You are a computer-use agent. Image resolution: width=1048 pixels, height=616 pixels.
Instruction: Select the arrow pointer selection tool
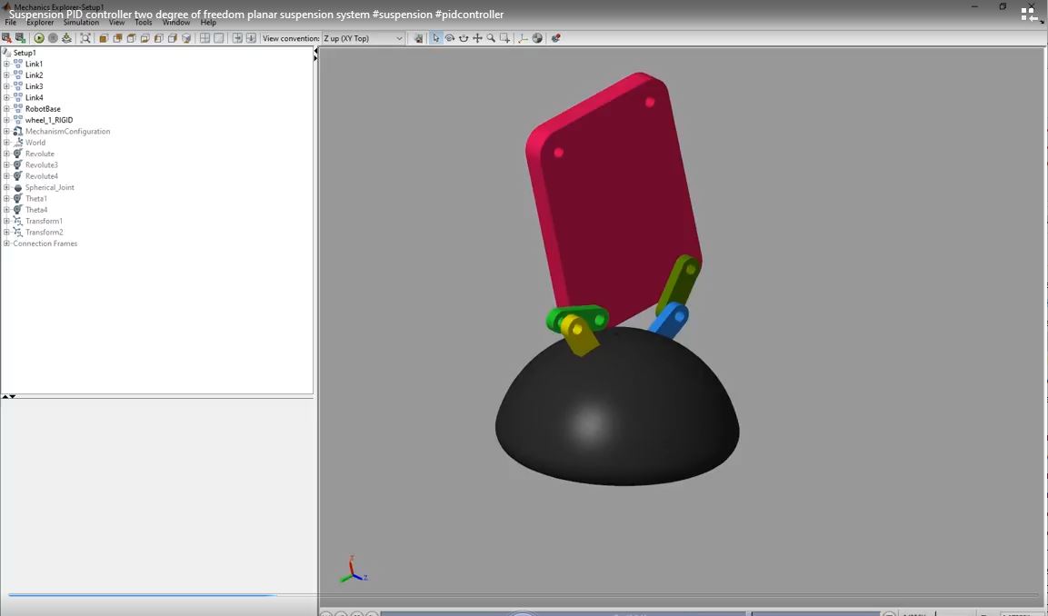[435, 38]
